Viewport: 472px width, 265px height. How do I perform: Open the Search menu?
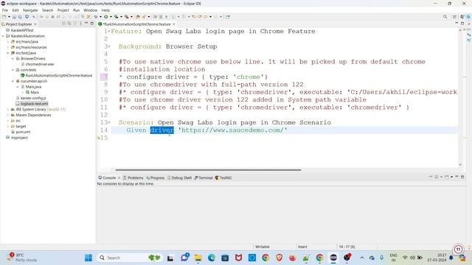coord(47,10)
